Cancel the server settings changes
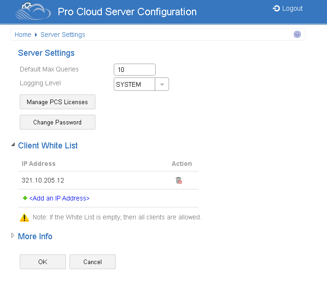This screenshot has height=283, width=327. 93,262
